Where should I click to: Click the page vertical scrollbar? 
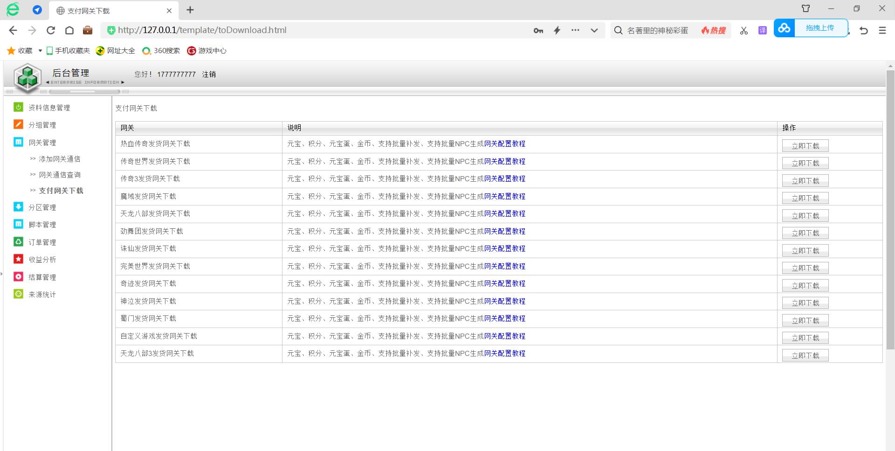[x=890, y=210]
